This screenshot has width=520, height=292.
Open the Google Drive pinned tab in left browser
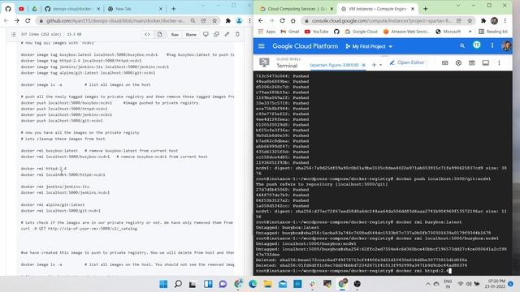tap(34, 9)
